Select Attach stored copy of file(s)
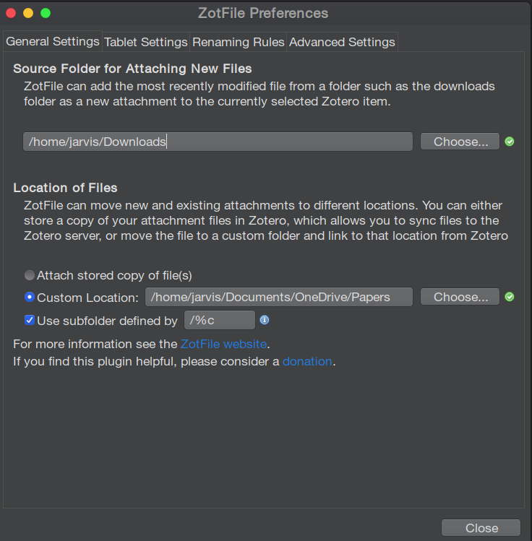Screen dimensions: 532x541 point(30,275)
